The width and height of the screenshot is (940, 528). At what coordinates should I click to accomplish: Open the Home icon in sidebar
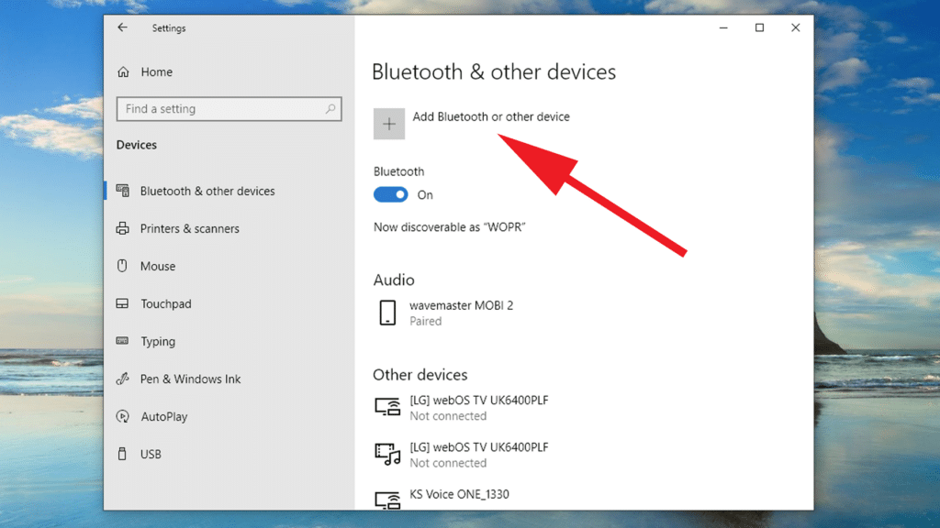124,71
